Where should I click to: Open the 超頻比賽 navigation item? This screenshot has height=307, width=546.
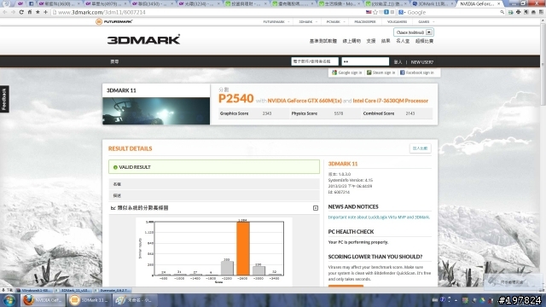(x=424, y=41)
